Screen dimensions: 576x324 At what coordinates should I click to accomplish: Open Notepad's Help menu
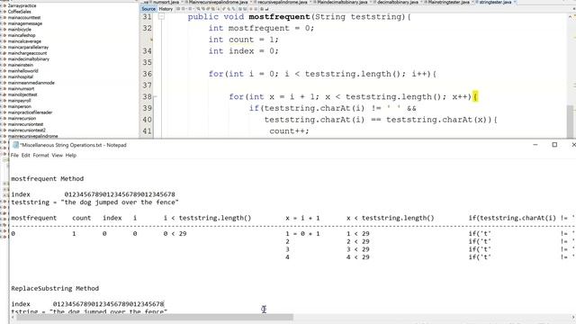click(71, 156)
